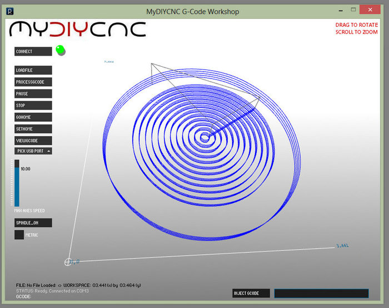Click the 10.00 speed value

[x=26, y=169]
